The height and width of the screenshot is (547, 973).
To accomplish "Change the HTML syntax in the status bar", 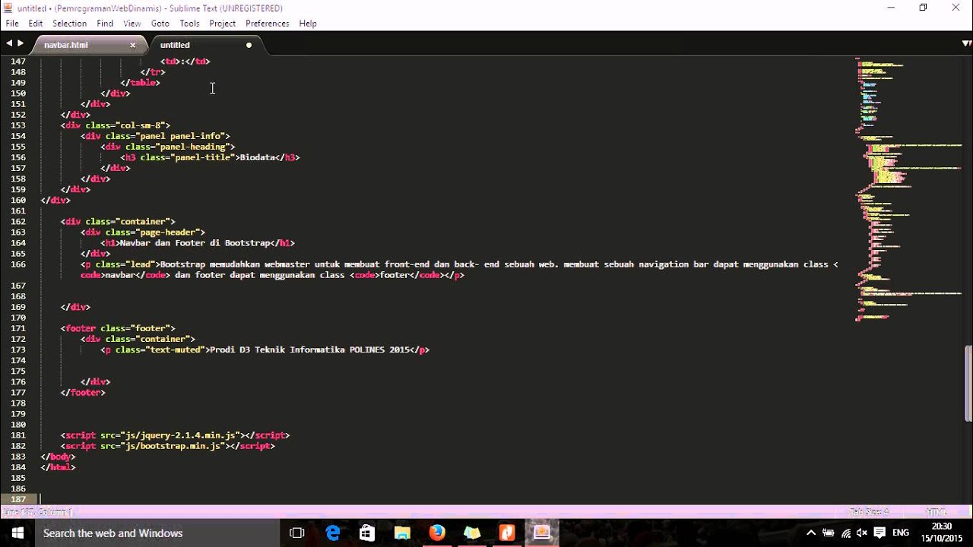I will point(937,512).
